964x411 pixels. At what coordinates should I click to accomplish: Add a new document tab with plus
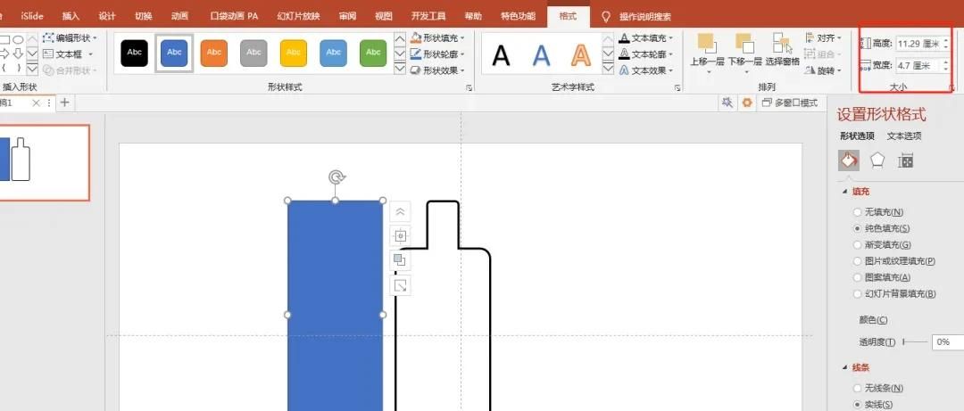coord(65,103)
